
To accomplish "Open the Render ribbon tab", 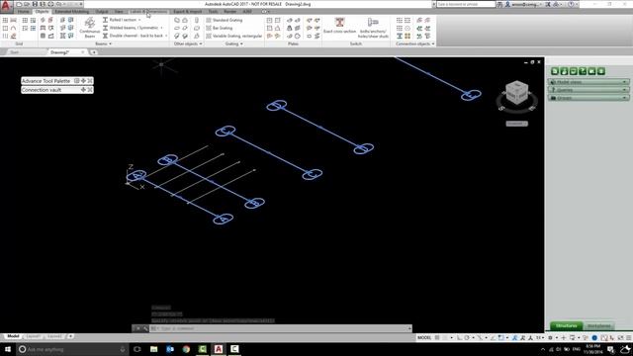I will (x=229, y=12).
